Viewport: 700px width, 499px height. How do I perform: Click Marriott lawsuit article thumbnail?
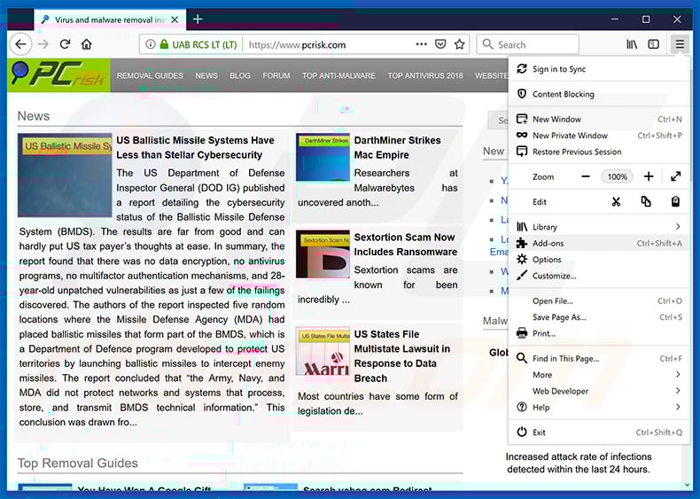tap(323, 351)
